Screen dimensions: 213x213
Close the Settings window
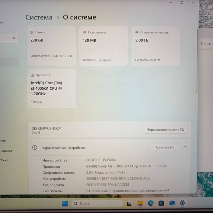[x=193, y=2]
